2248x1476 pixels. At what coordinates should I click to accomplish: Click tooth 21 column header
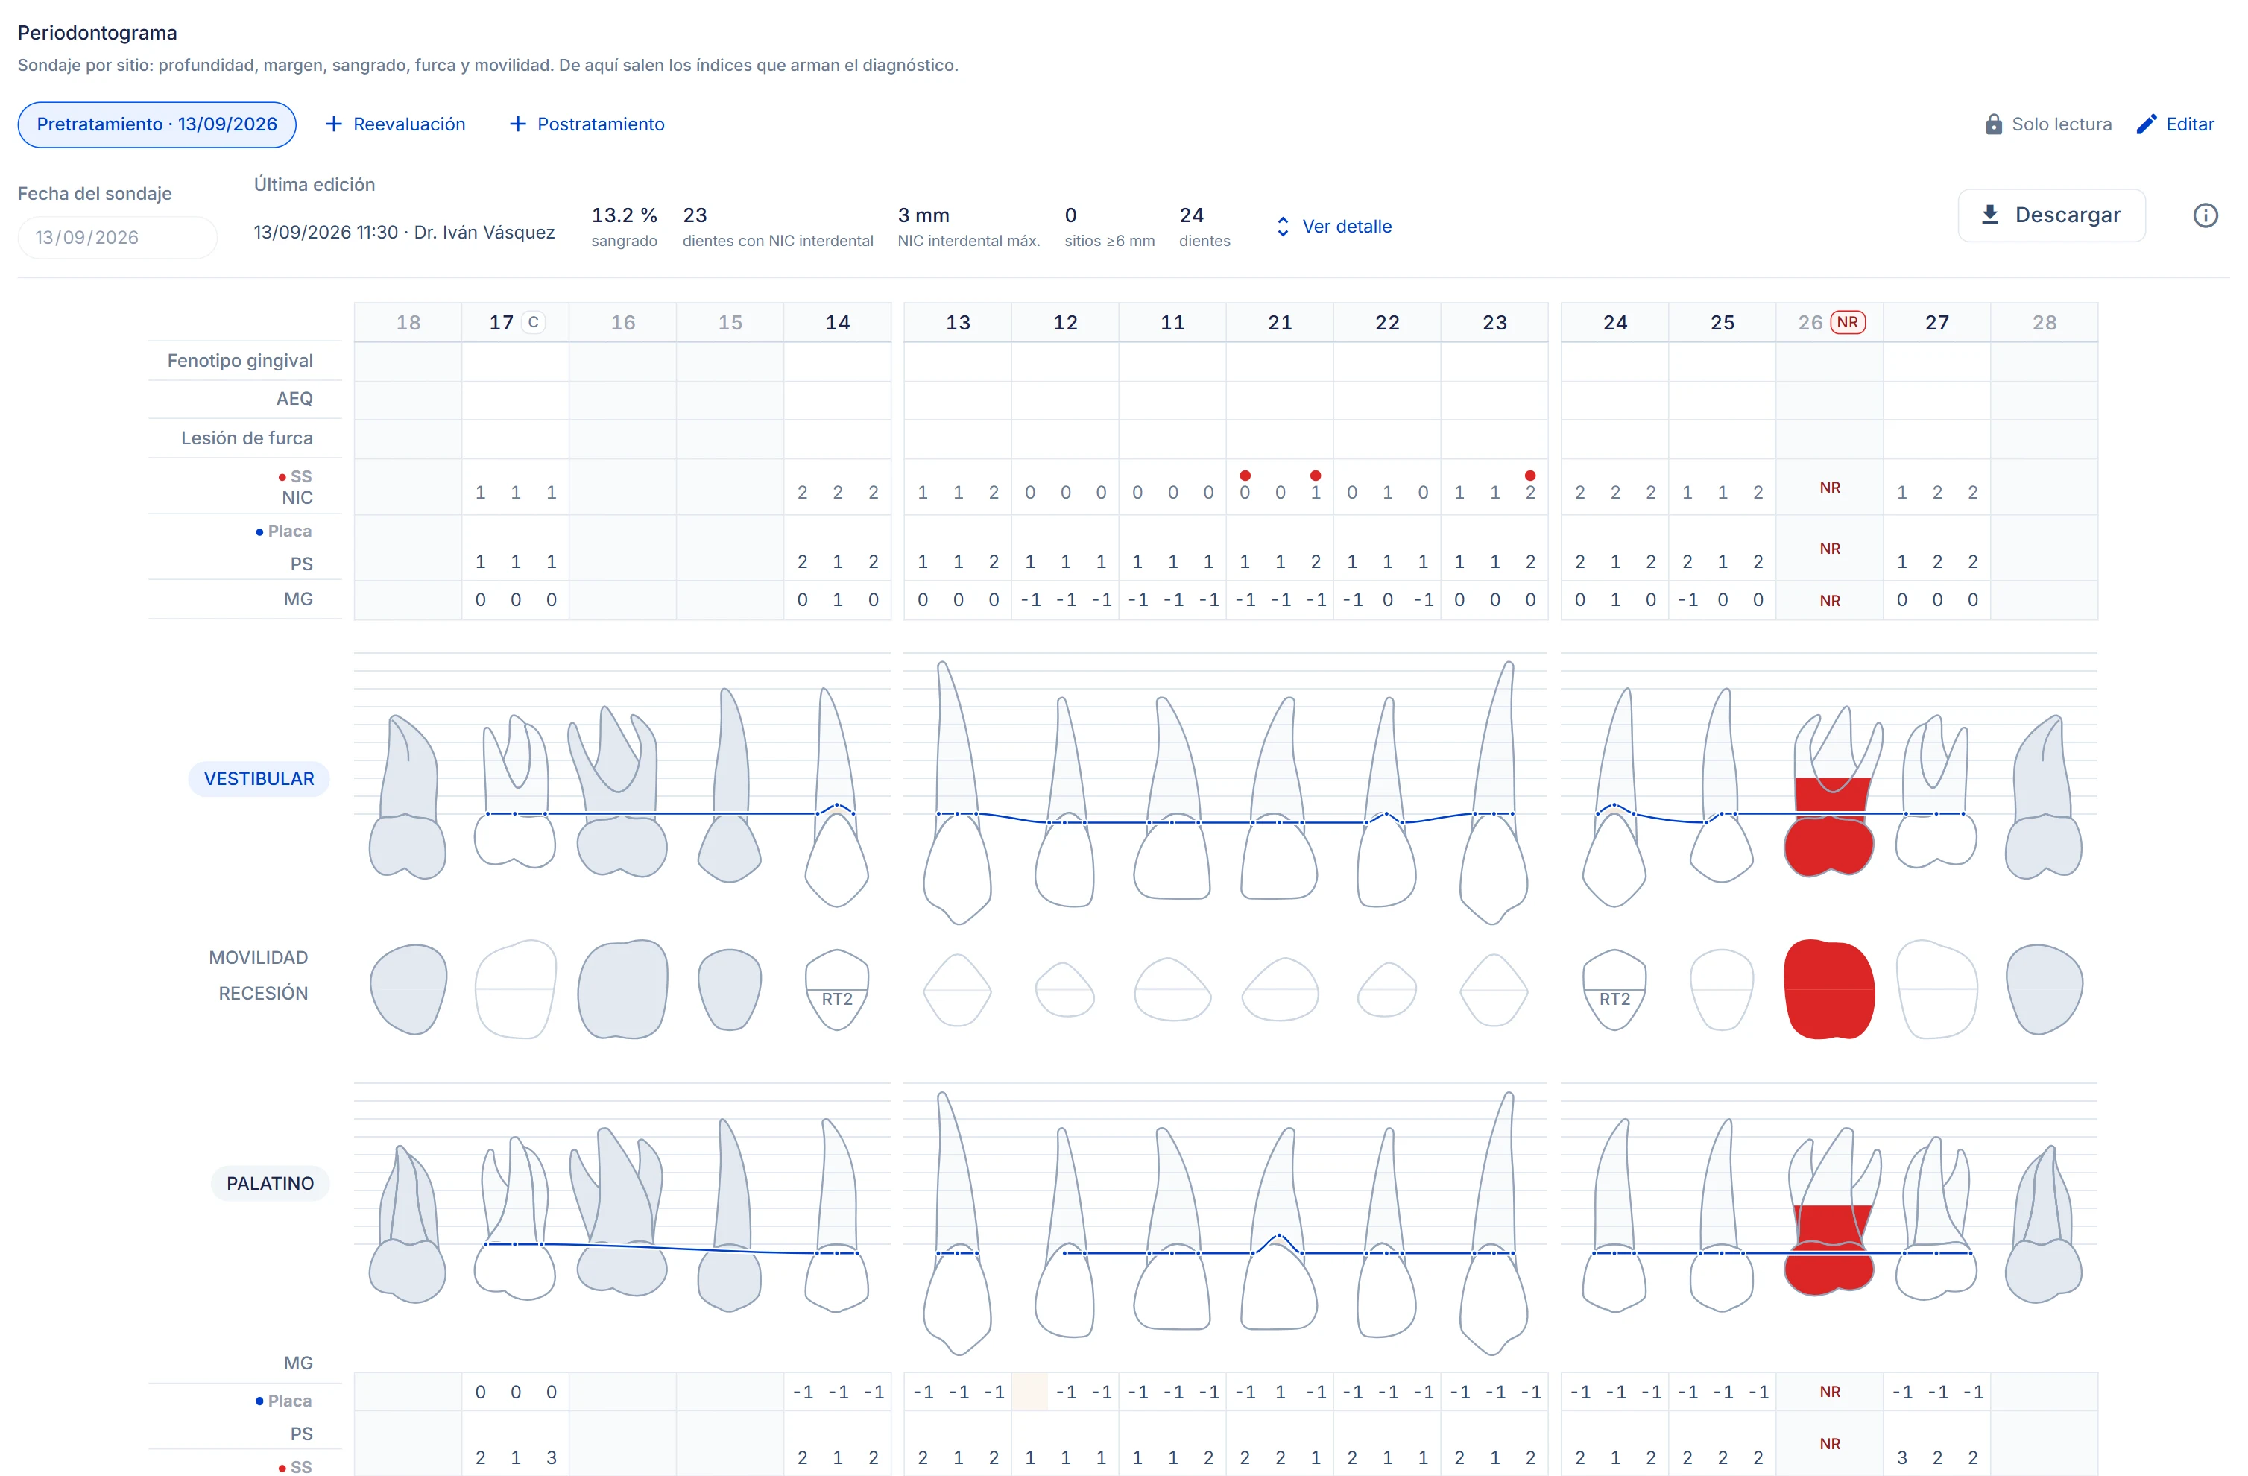1280,322
